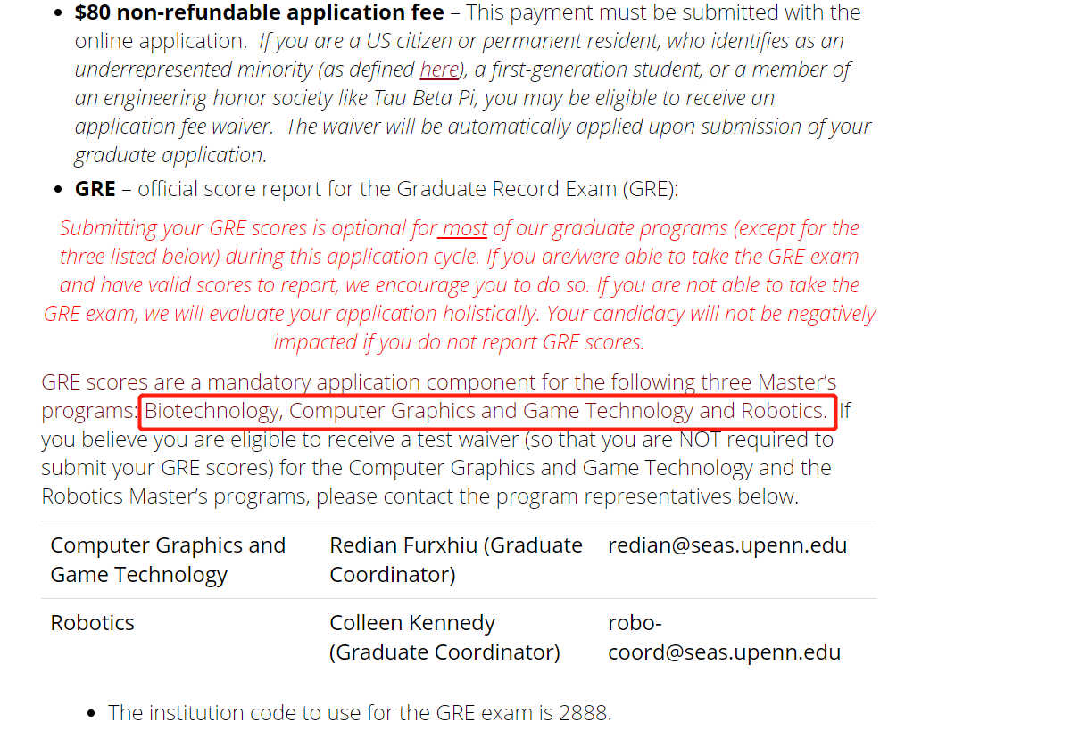The width and height of the screenshot is (1071, 730).
Task: Click the robo-coord@seas.upenn.edu email address
Action: click(724, 637)
